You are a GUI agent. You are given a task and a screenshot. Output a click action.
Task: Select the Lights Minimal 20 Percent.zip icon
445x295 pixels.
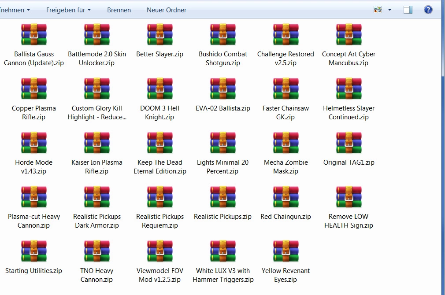pyautogui.click(x=223, y=143)
